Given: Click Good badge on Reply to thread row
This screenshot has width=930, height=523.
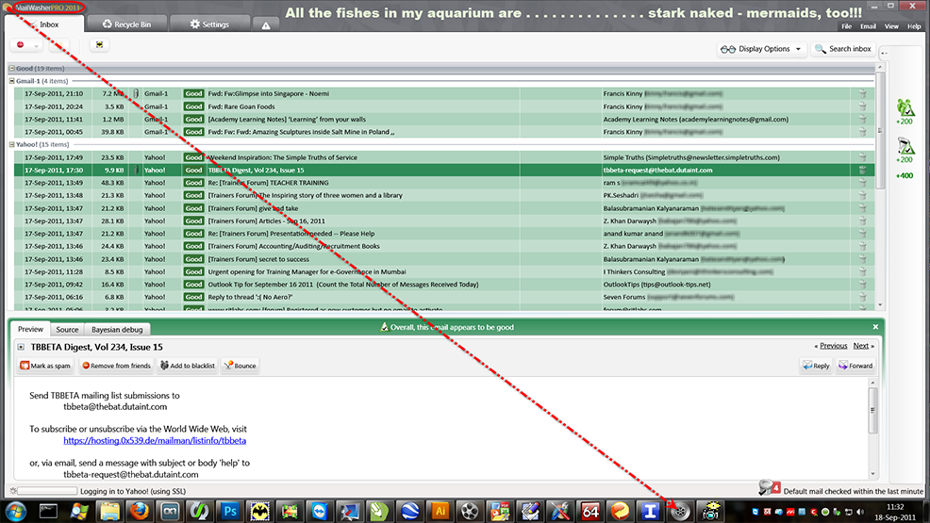Looking at the screenshot, I should (x=193, y=298).
